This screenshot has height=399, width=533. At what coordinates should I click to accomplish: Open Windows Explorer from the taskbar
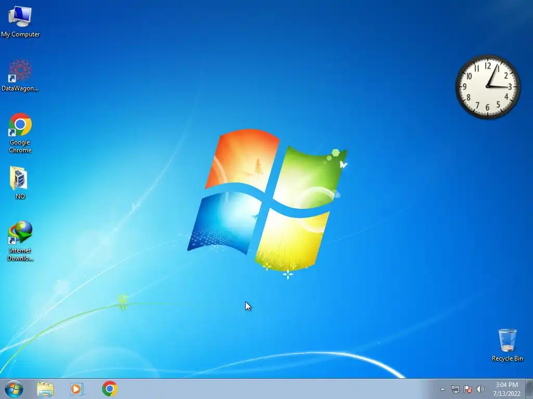pyautogui.click(x=45, y=389)
